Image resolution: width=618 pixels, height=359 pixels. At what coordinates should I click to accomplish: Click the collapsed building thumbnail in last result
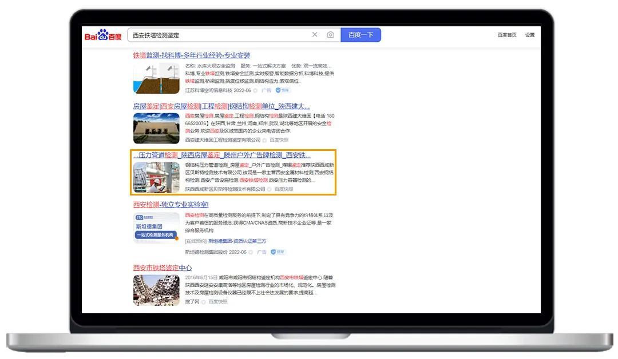click(156, 290)
